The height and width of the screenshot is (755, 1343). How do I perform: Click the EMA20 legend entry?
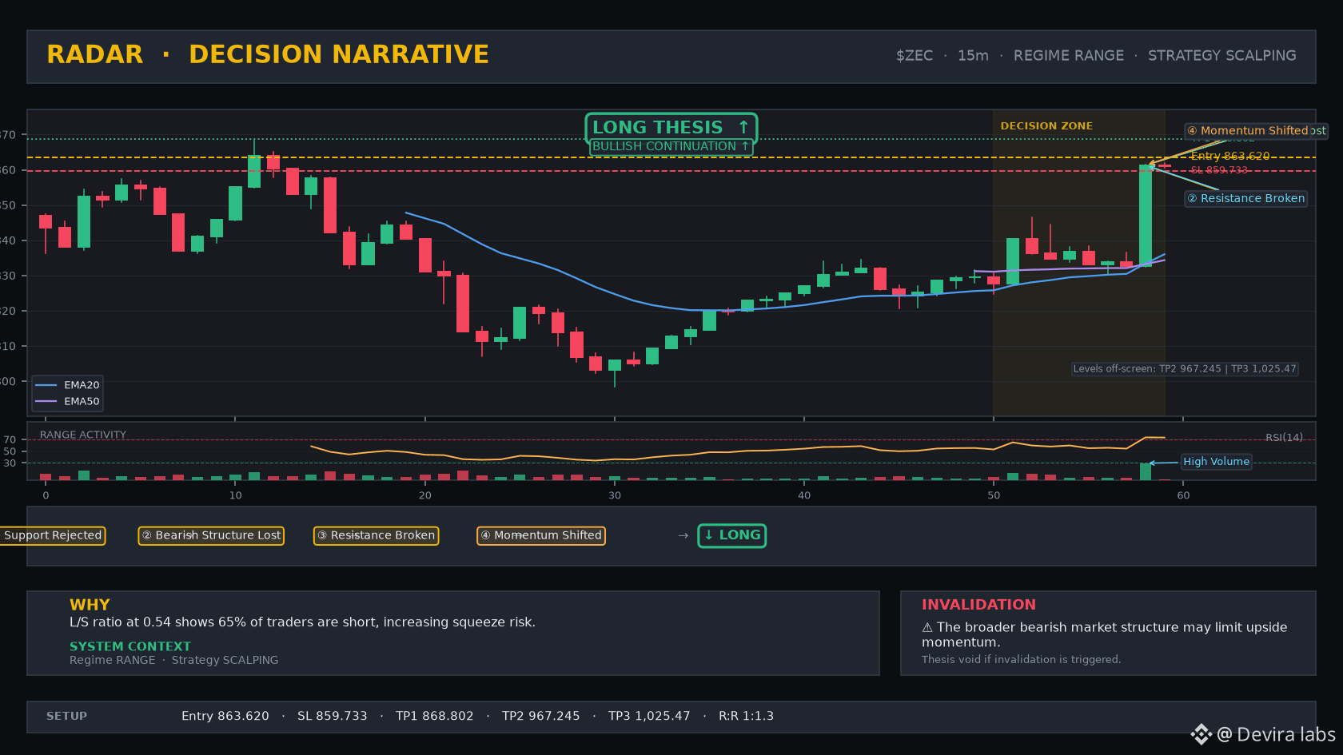67,385
